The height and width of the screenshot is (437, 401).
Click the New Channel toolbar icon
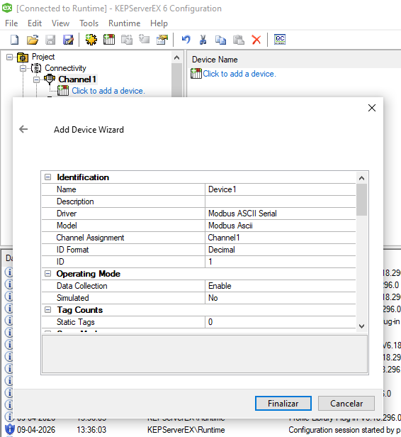coord(91,40)
